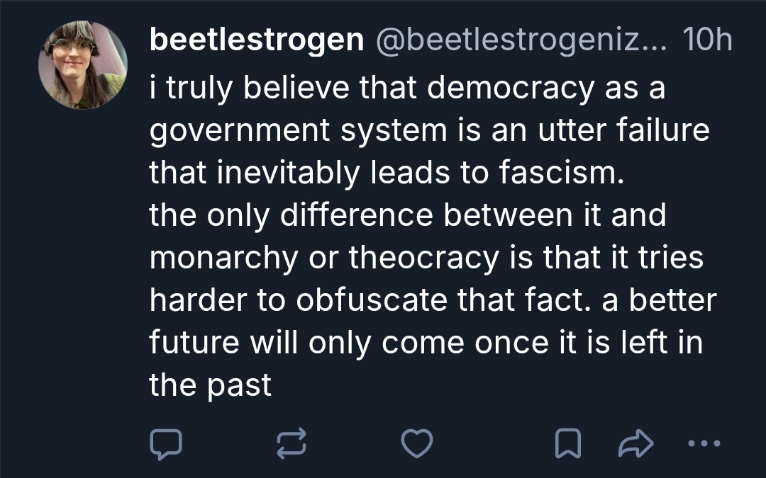Image resolution: width=766 pixels, height=478 pixels.
Task: Like the post with the heart icon
Action: click(x=416, y=443)
